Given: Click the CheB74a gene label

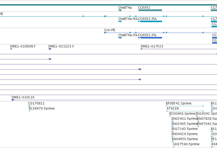Looking at the screenshot, I should coord(125,8).
